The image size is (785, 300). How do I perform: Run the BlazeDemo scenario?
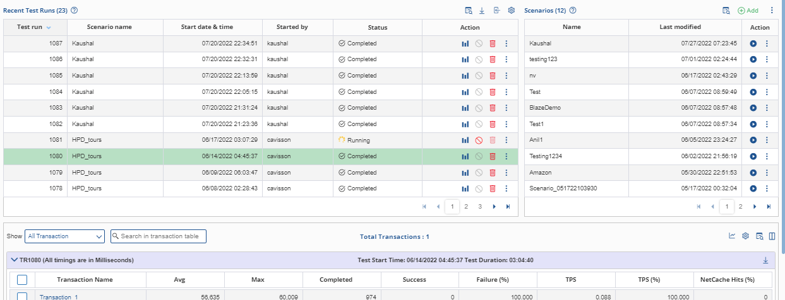tap(753, 108)
